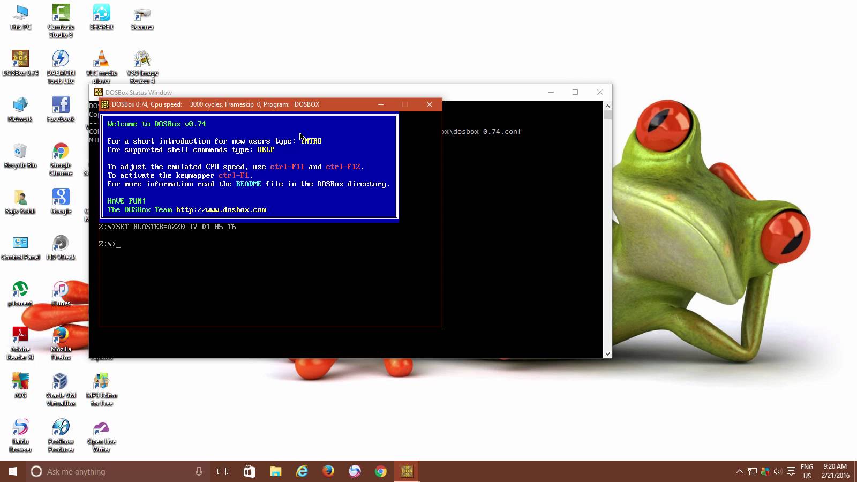Close the DOSBox 0.74 window

(430, 104)
